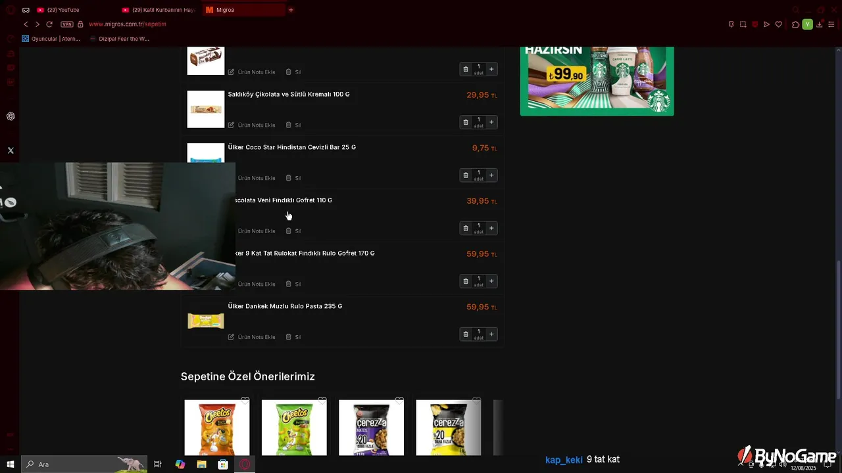Favorite the purple Cerezza with heart icon
The image size is (842, 473).
tap(399, 401)
